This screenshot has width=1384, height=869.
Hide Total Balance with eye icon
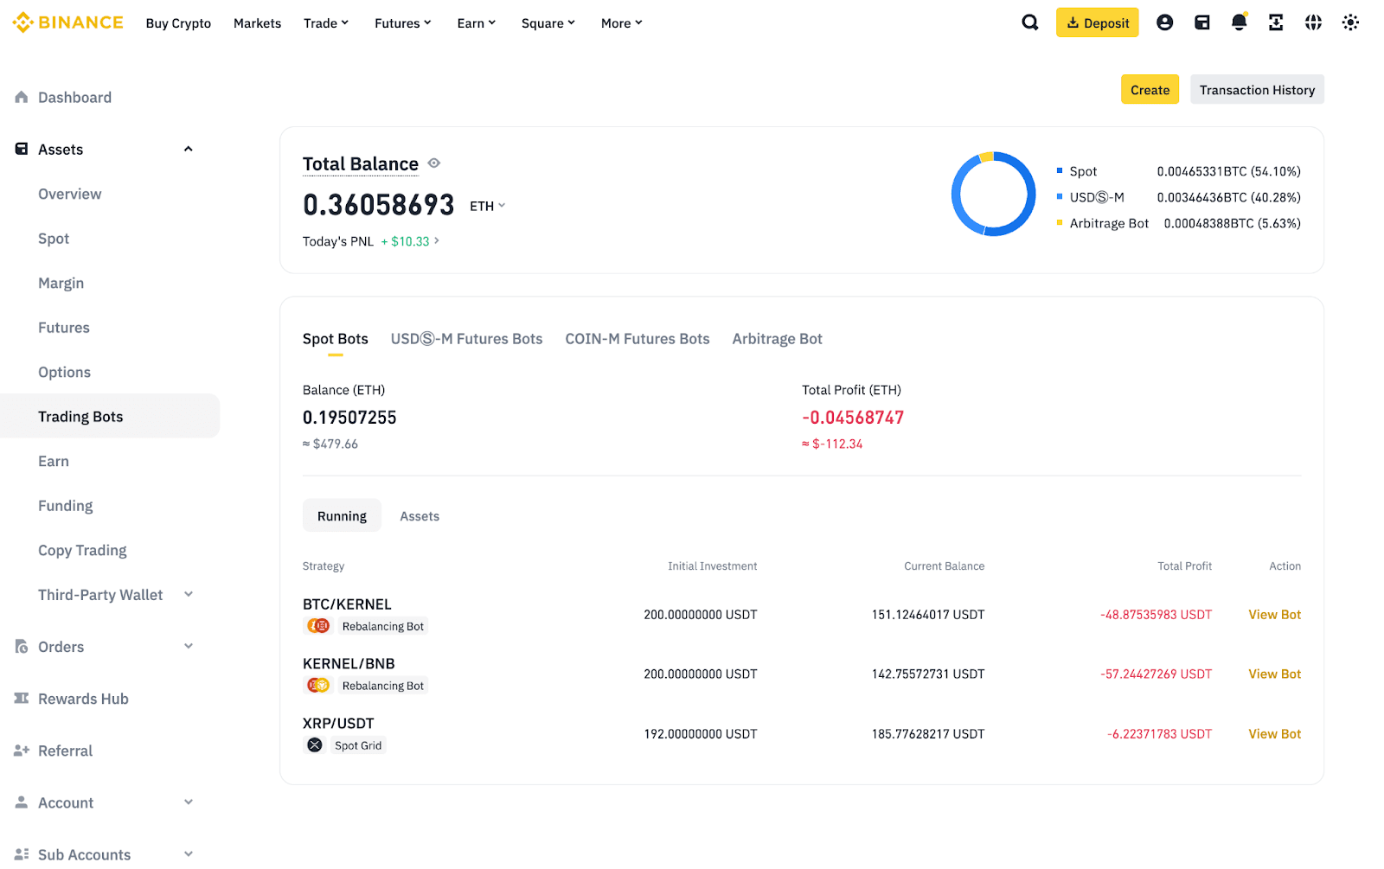[x=434, y=163]
